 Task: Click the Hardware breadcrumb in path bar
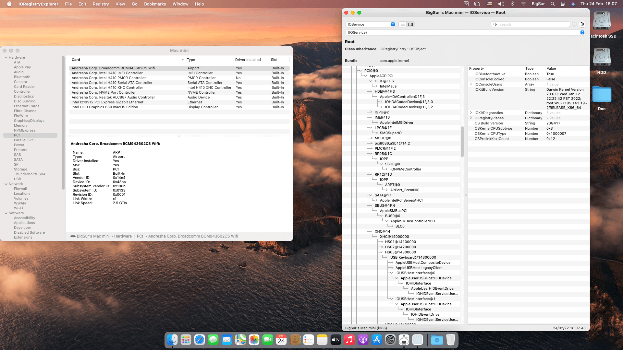click(123, 236)
